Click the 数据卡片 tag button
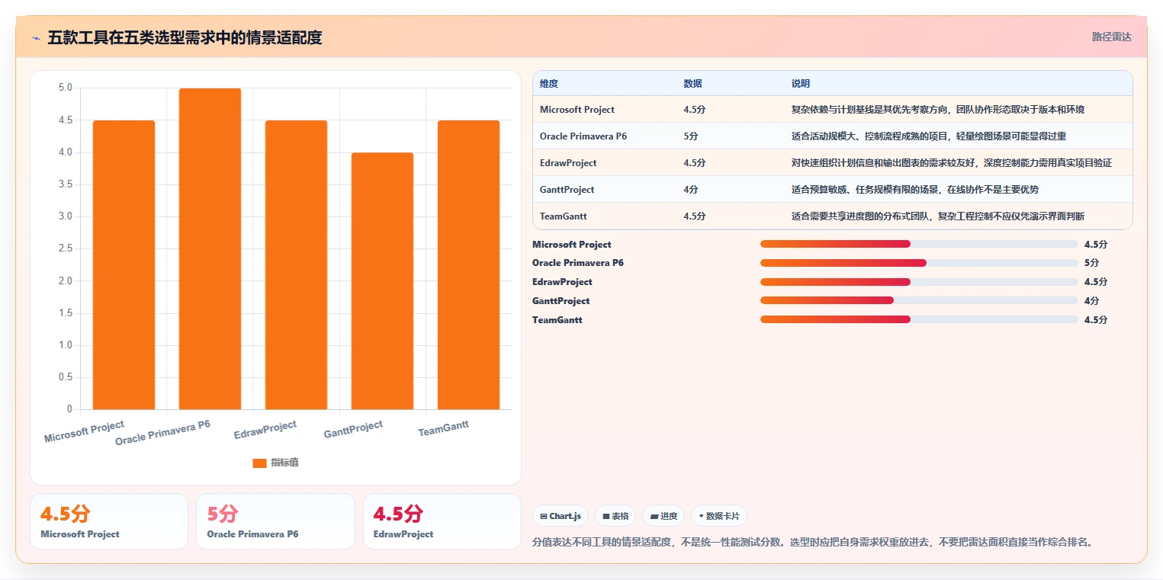Image resolution: width=1163 pixels, height=580 pixels. [x=719, y=516]
